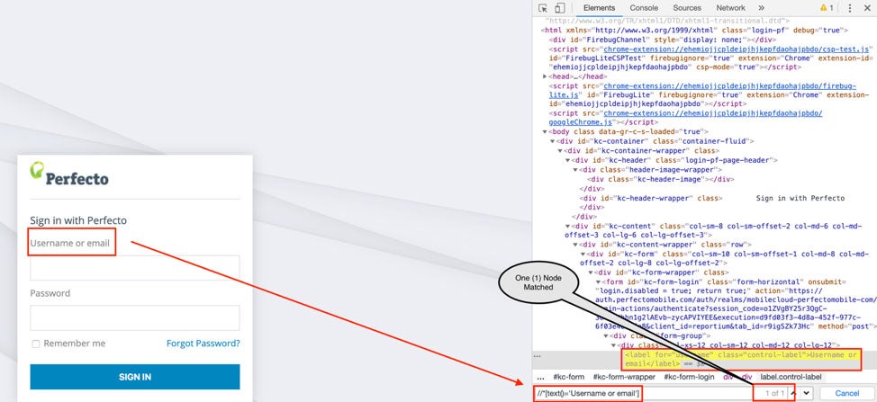Select #kc-form-login in the breadcrumb bar
Screen dimensions: 877x402
[x=689, y=377]
